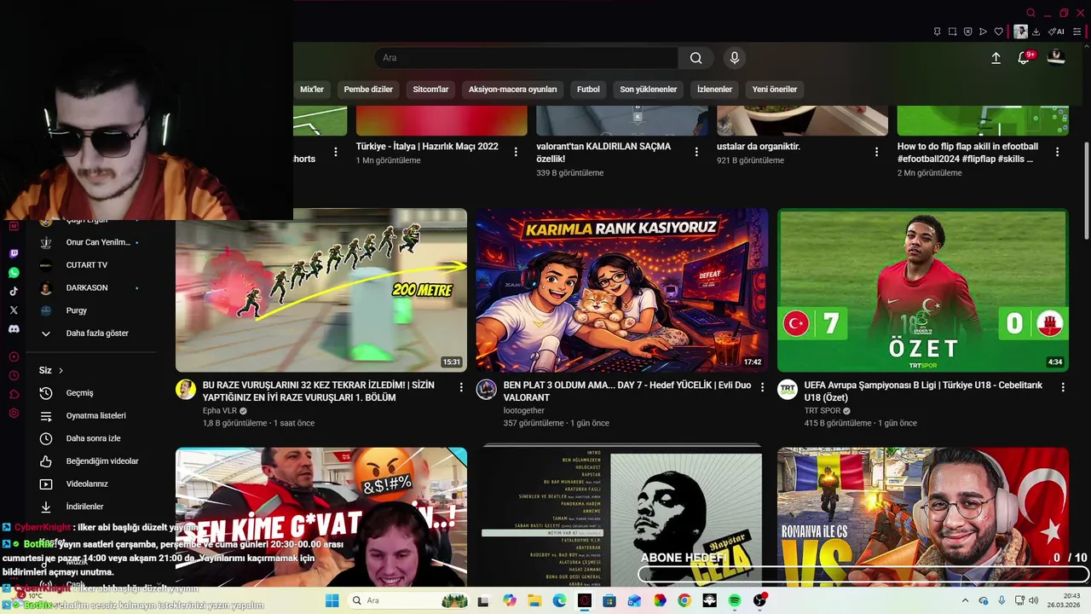Open YouTube notifications bell

click(x=1024, y=58)
